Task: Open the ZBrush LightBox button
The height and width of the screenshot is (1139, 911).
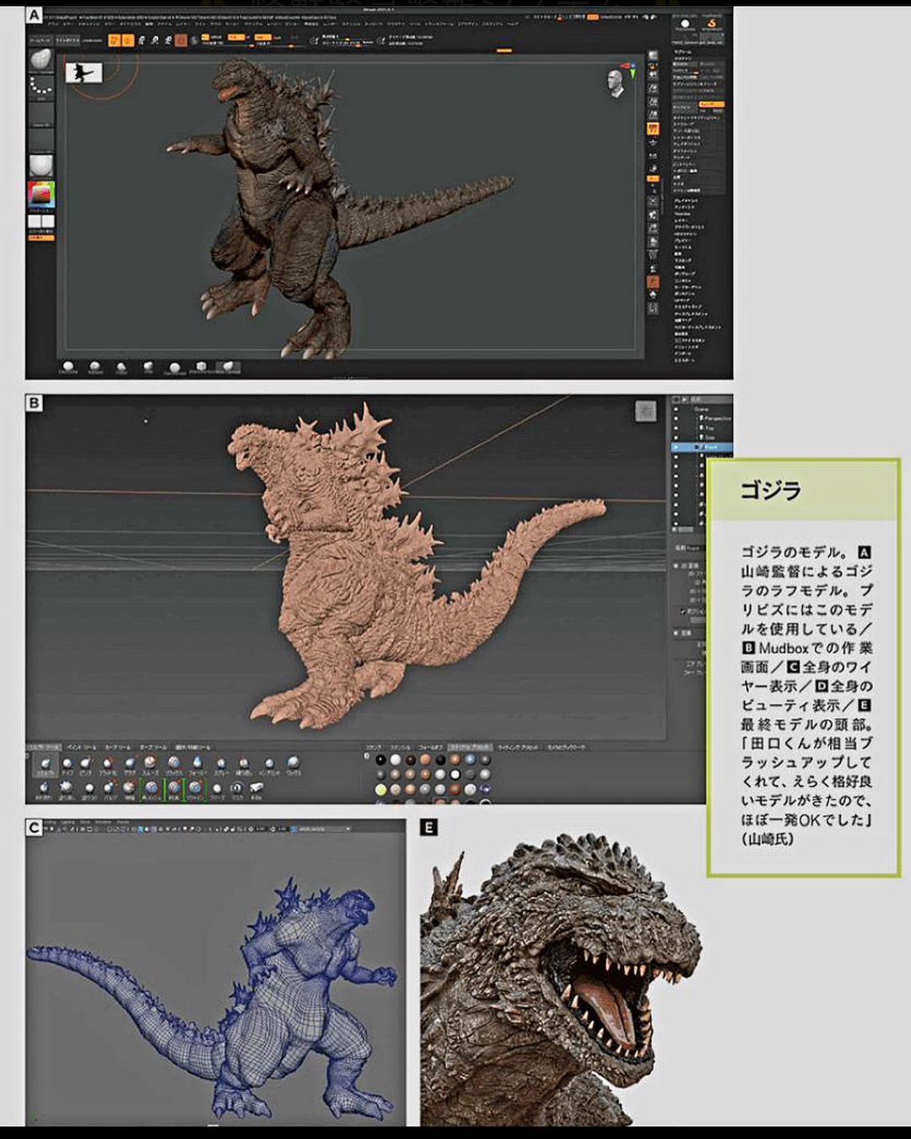Action: click(x=68, y=40)
